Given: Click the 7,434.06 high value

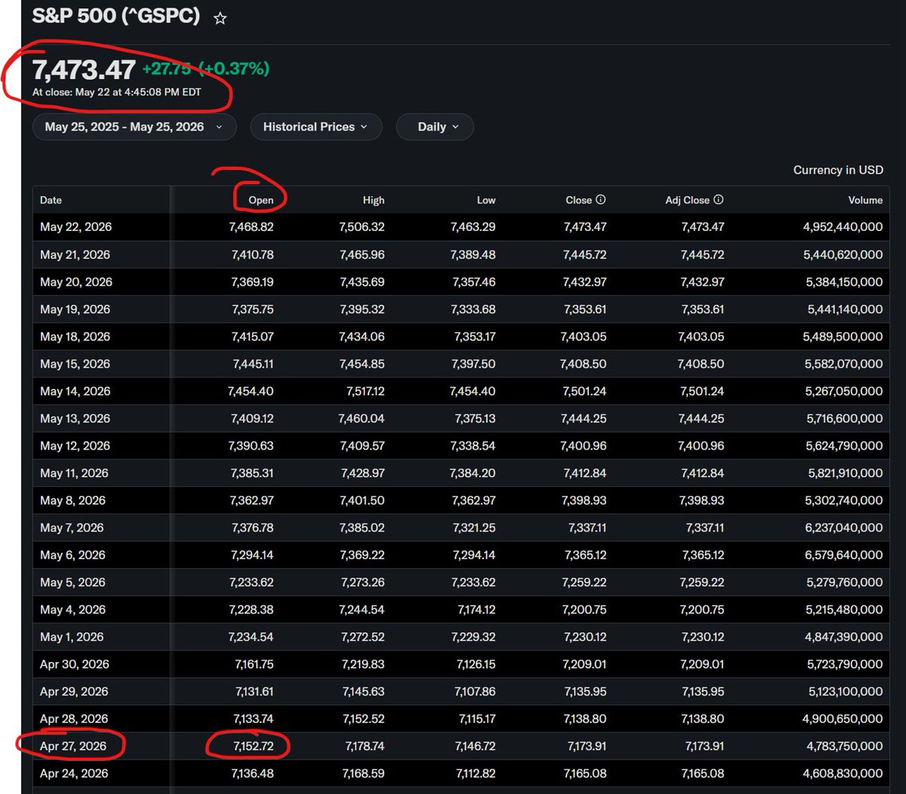Looking at the screenshot, I should (362, 337).
